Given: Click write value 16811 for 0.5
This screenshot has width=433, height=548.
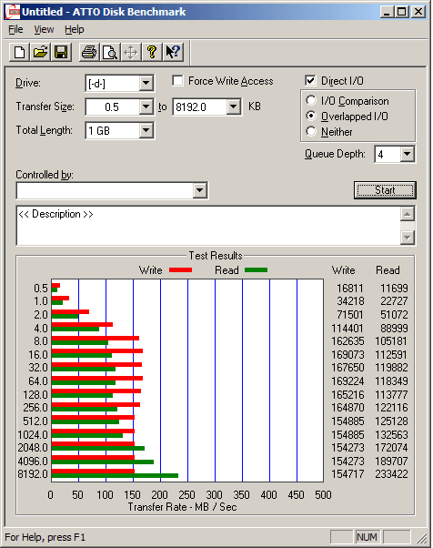Looking at the screenshot, I should point(350,288).
